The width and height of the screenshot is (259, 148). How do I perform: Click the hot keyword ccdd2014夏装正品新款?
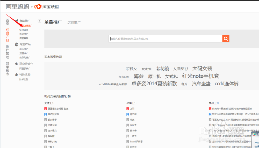point(113,84)
